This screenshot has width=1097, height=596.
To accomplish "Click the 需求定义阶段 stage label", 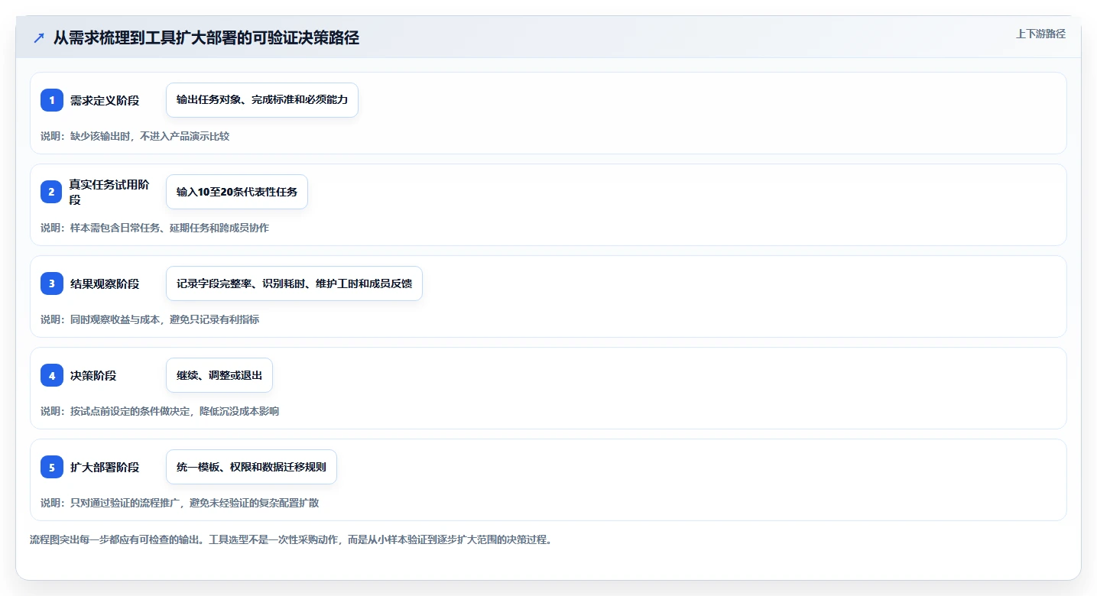I will pyautogui.click(x=105, y=100).
